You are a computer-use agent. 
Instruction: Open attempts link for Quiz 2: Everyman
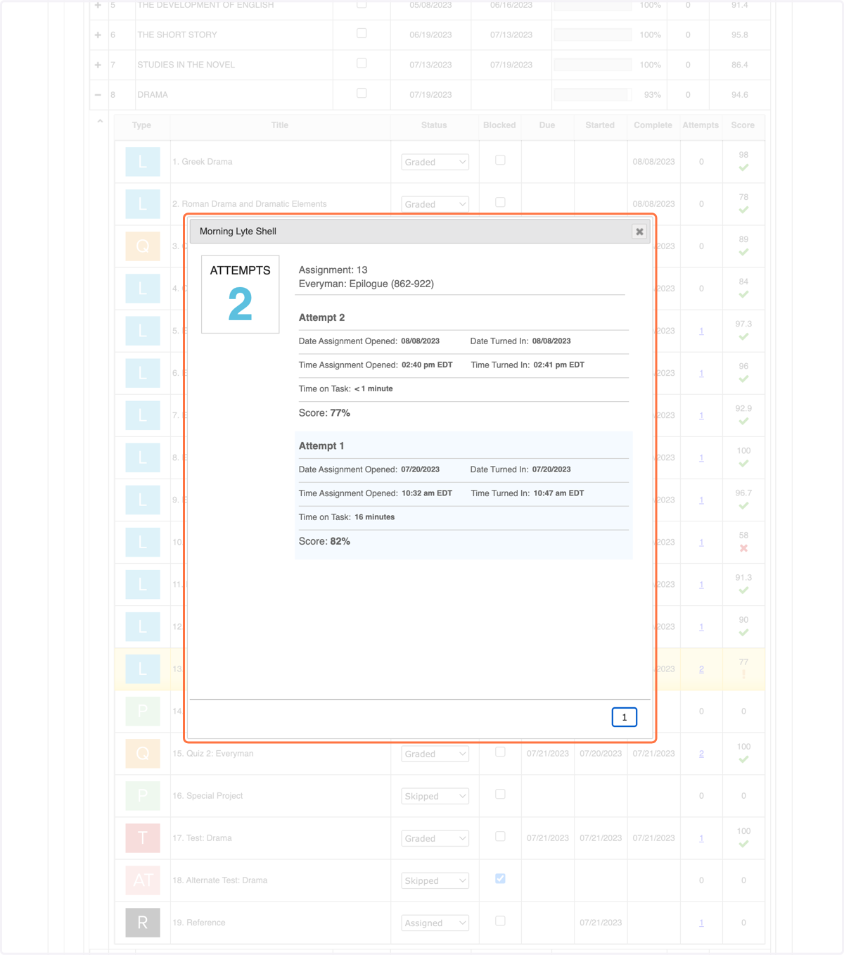701,754
